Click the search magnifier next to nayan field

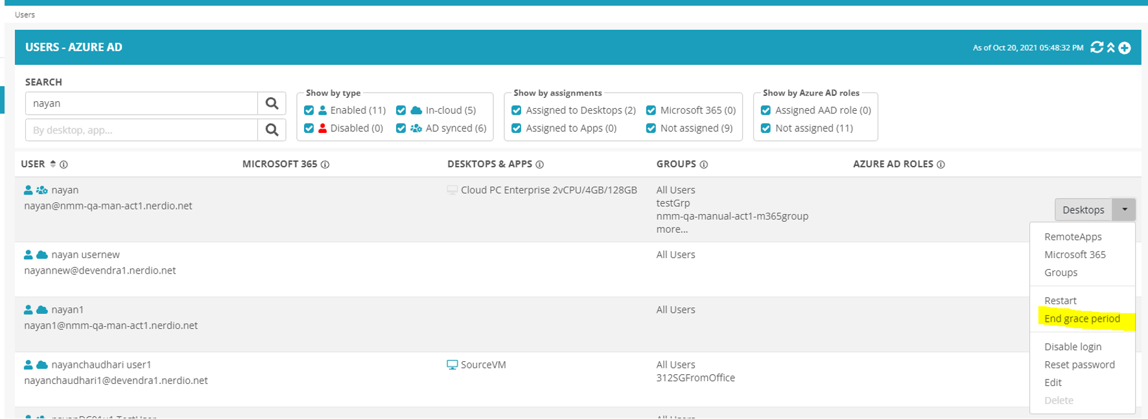pos(272,104)
